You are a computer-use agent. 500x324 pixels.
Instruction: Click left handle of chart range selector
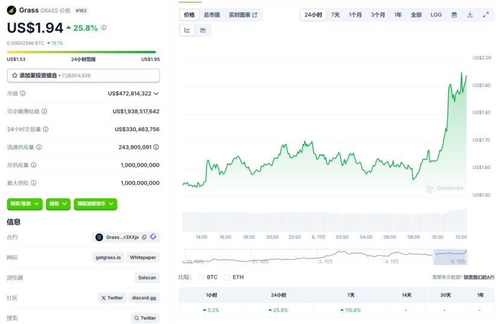(x=434, y=257)
